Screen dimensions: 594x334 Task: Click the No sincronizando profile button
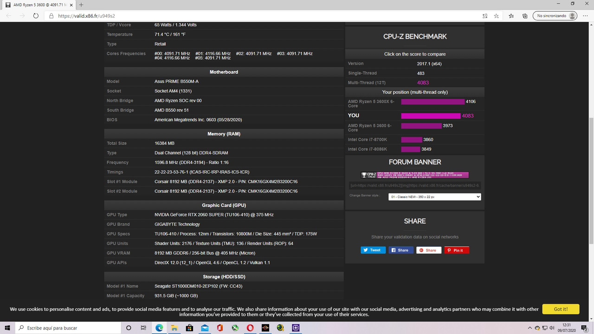pyautogui.click(x=555, y=15)
